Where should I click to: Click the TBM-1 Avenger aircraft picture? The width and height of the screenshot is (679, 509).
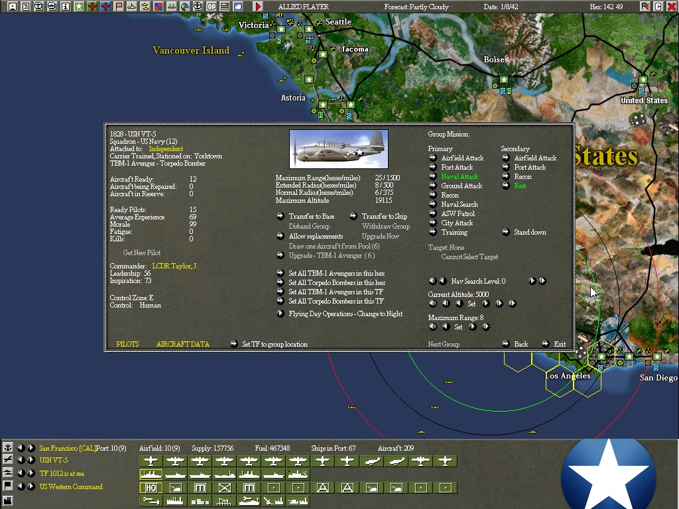click(339, 149)
